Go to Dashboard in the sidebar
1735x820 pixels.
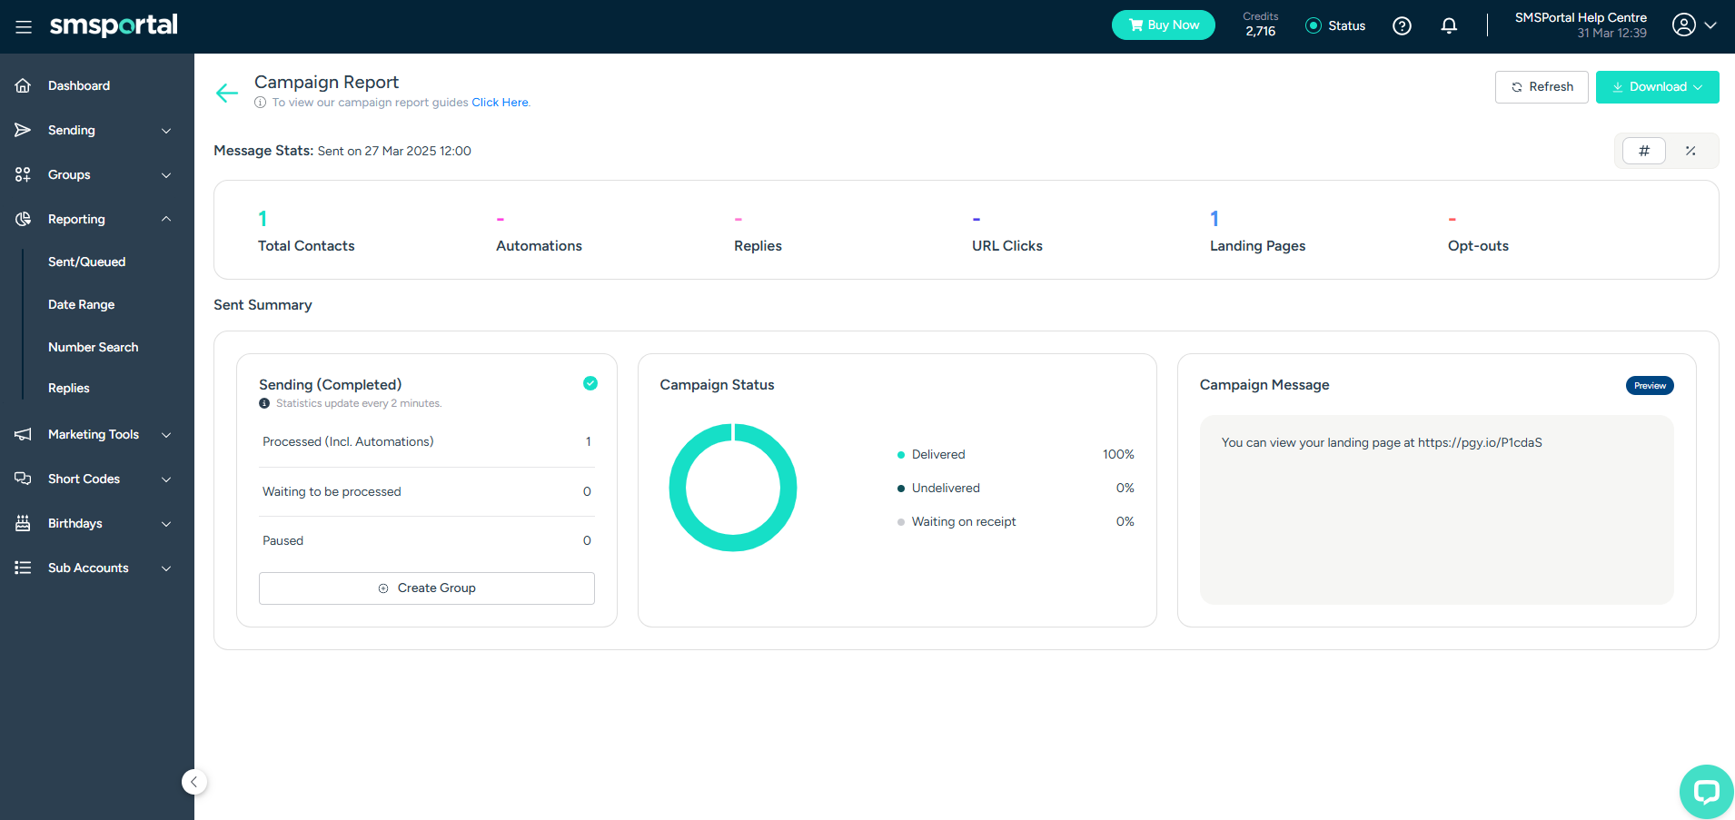click(79, 85)
